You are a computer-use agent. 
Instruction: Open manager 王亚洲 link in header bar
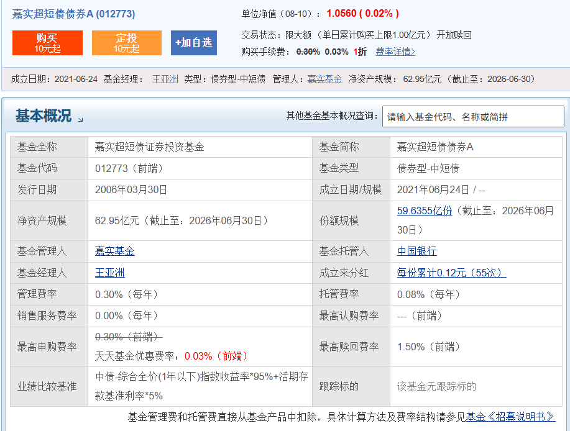(165, 79)
